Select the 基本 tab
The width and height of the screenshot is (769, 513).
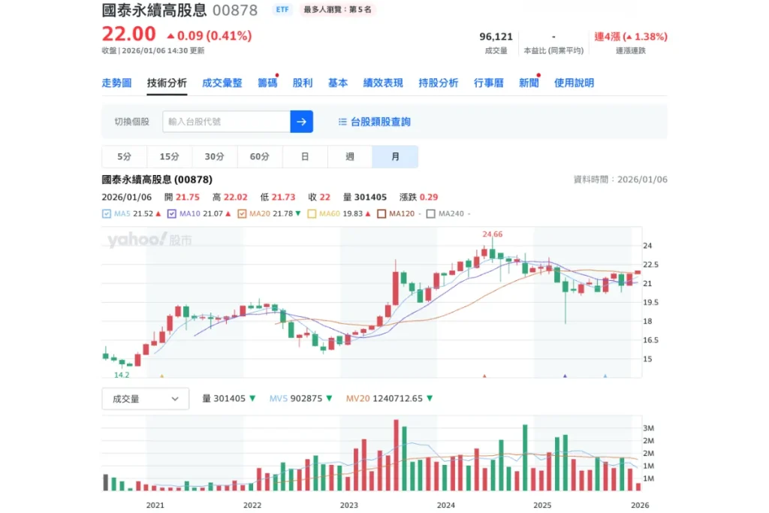pyautogui.click(x=338, y=83)
